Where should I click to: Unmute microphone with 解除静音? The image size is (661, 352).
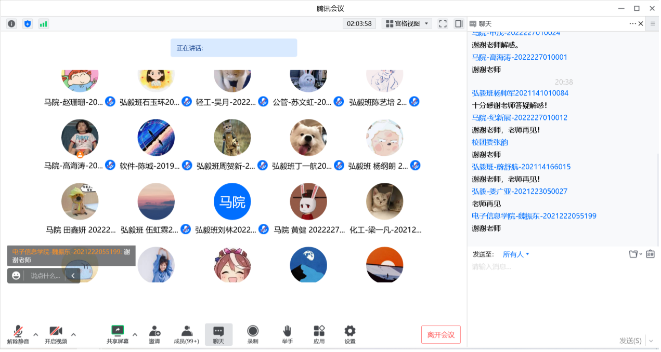point(18,335)
